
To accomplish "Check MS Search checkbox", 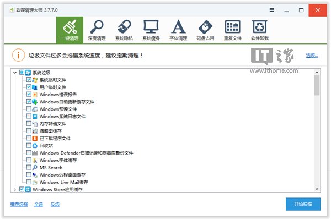I will 29,167.
